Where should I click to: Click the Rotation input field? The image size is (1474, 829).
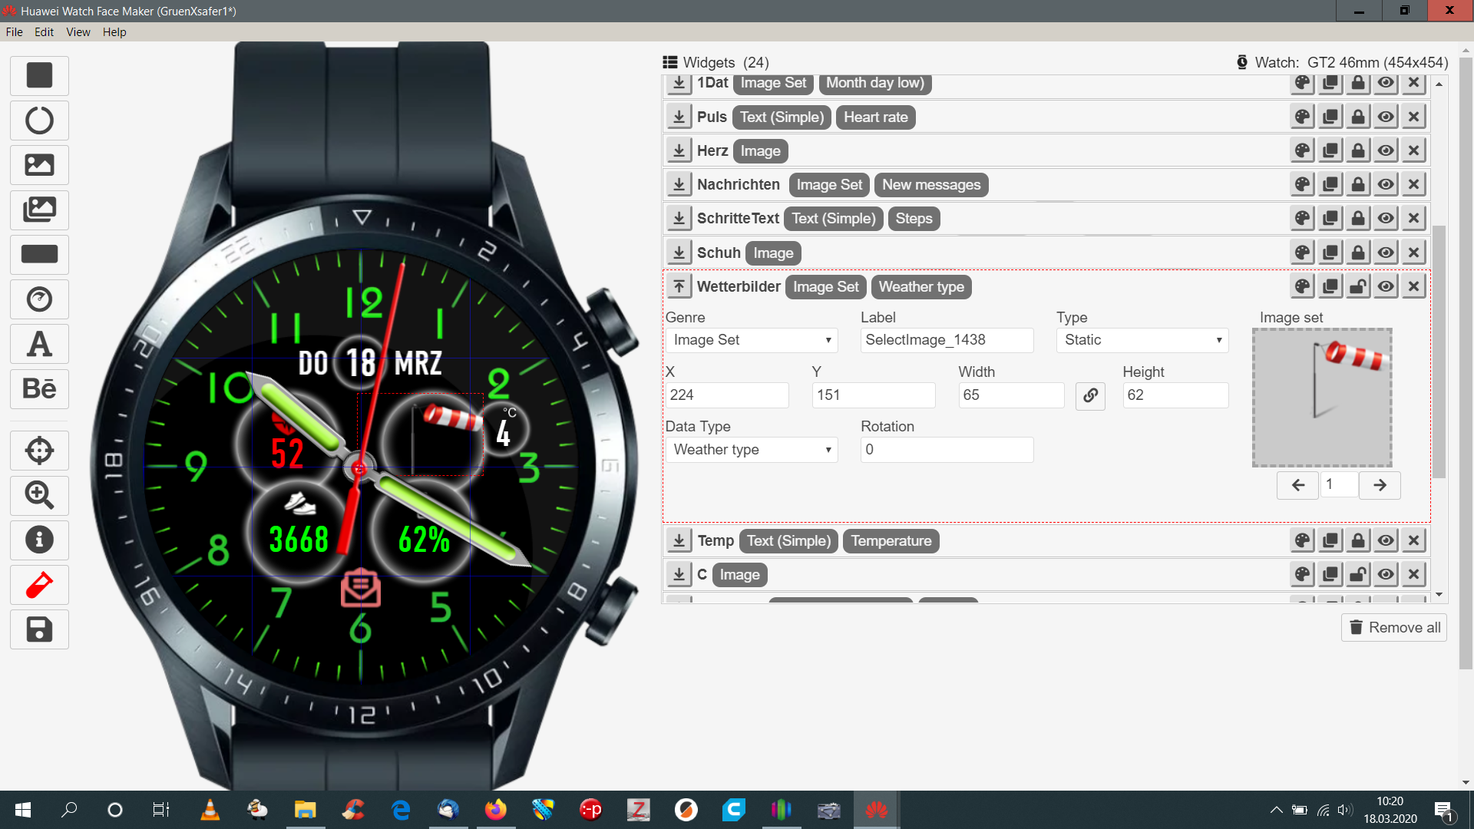(x=947, y=450)
